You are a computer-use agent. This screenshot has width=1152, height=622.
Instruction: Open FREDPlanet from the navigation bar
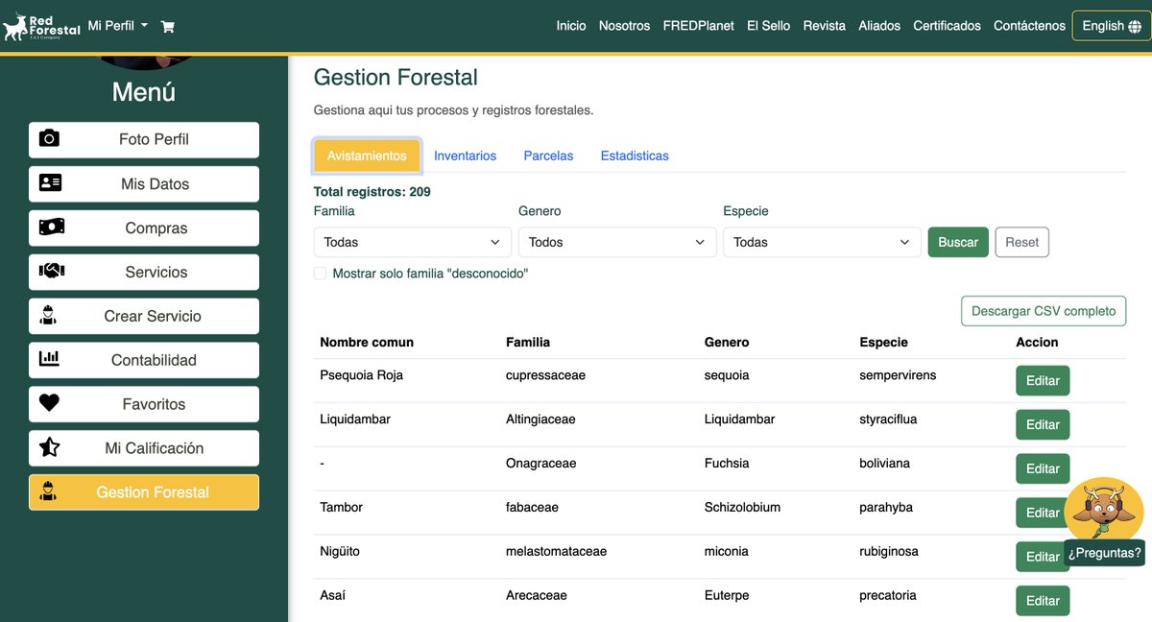pos(698,26)
